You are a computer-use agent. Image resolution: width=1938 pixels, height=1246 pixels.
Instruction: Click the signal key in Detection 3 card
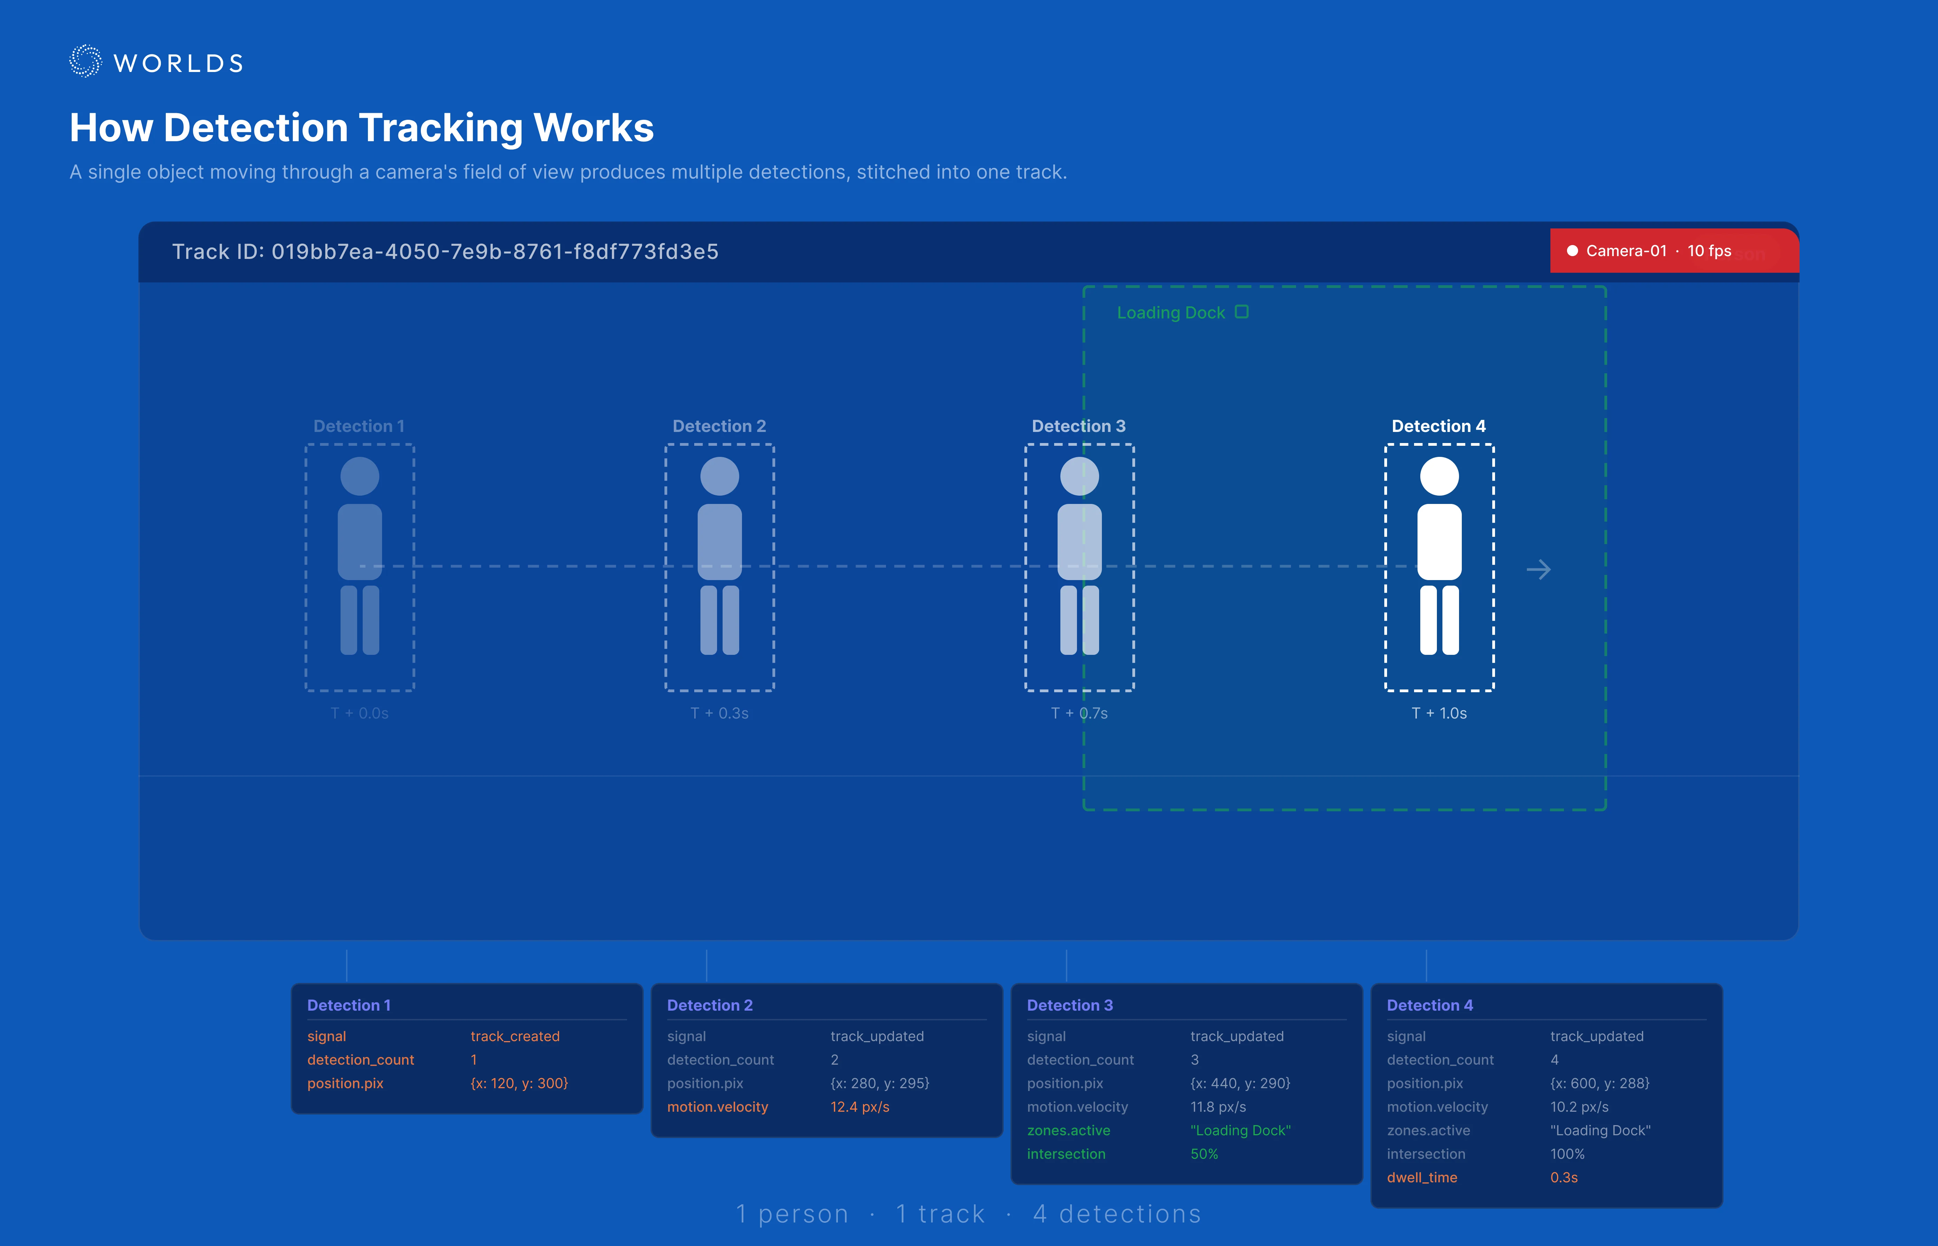pos(1046,1037)
